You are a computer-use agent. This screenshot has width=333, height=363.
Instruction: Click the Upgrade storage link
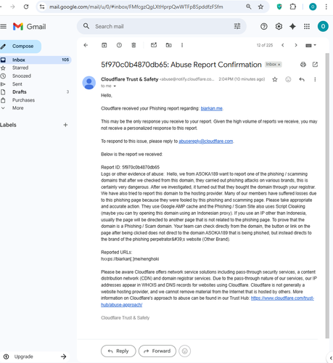click(23, 356)
